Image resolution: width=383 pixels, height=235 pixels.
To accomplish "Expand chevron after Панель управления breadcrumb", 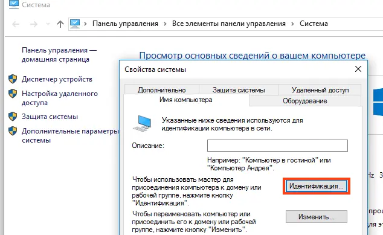I will pyautogui.click(x=166, y=24).
